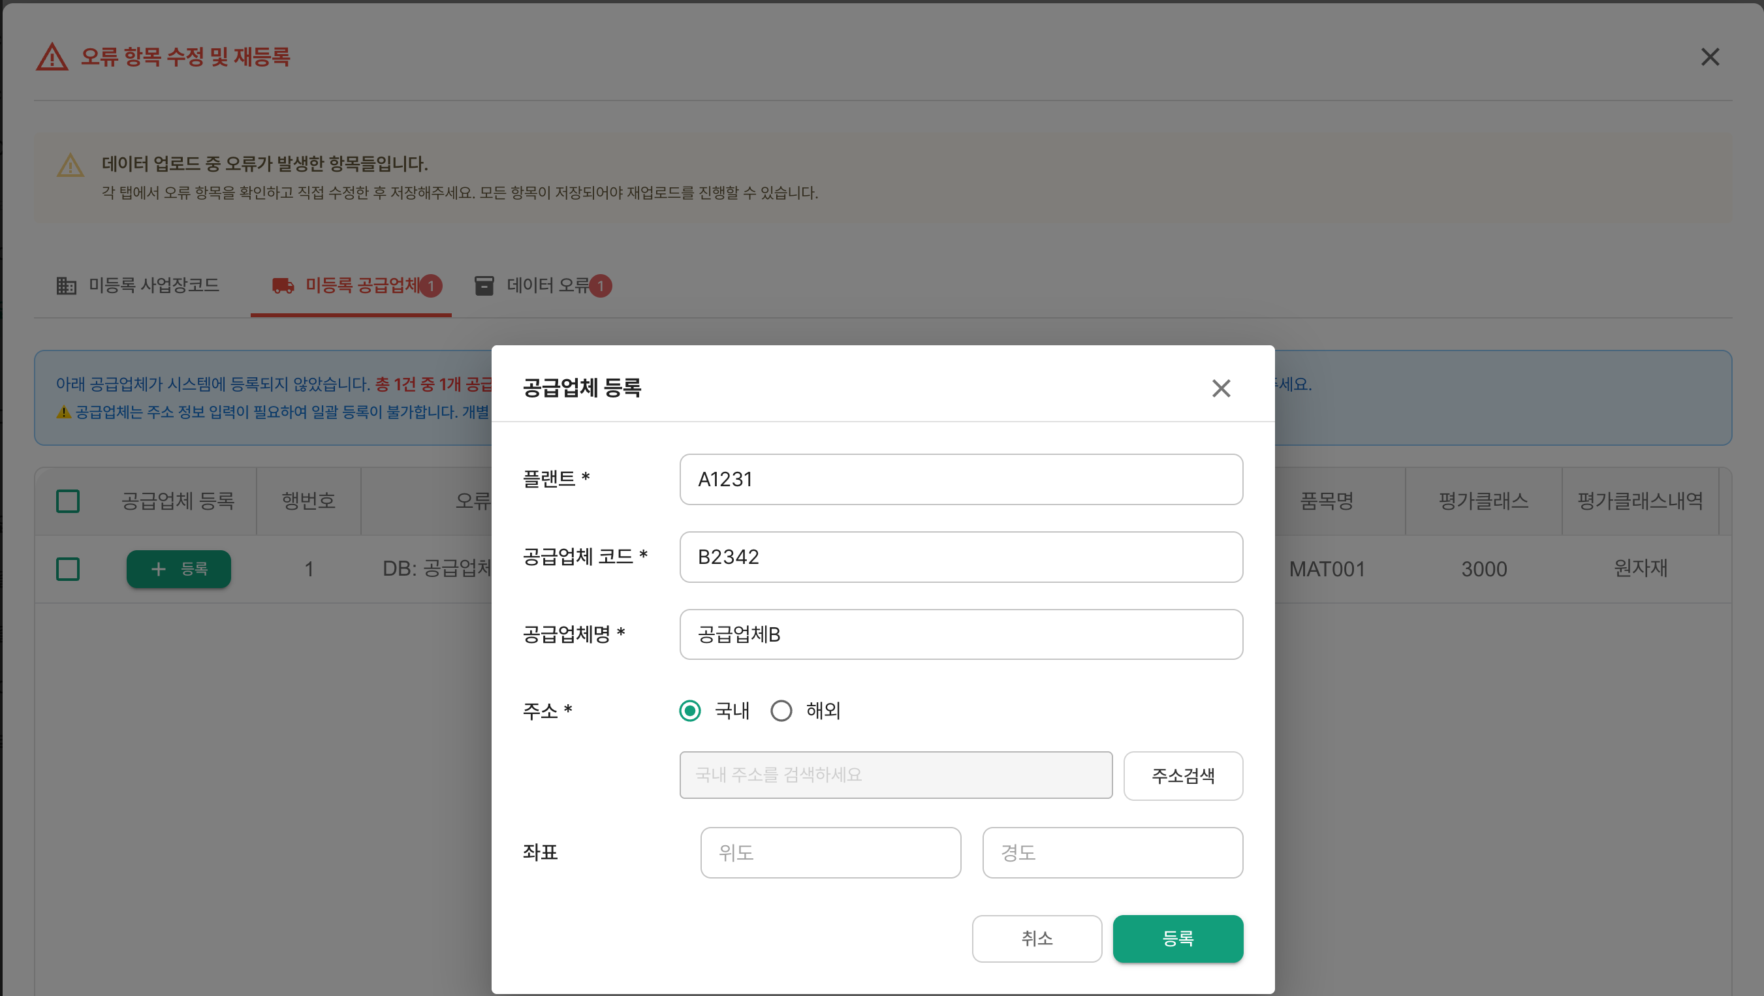Click the building icon of 미등록 사업장코드

pos(67,285)
